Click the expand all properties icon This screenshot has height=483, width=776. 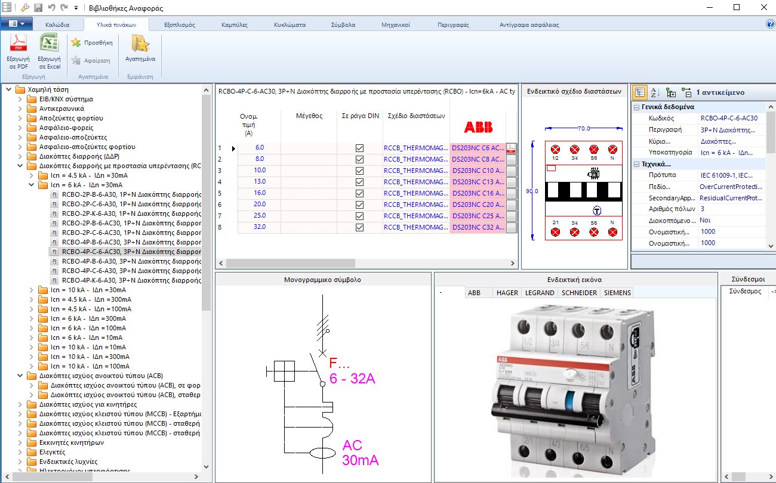(x=670, y=92)
